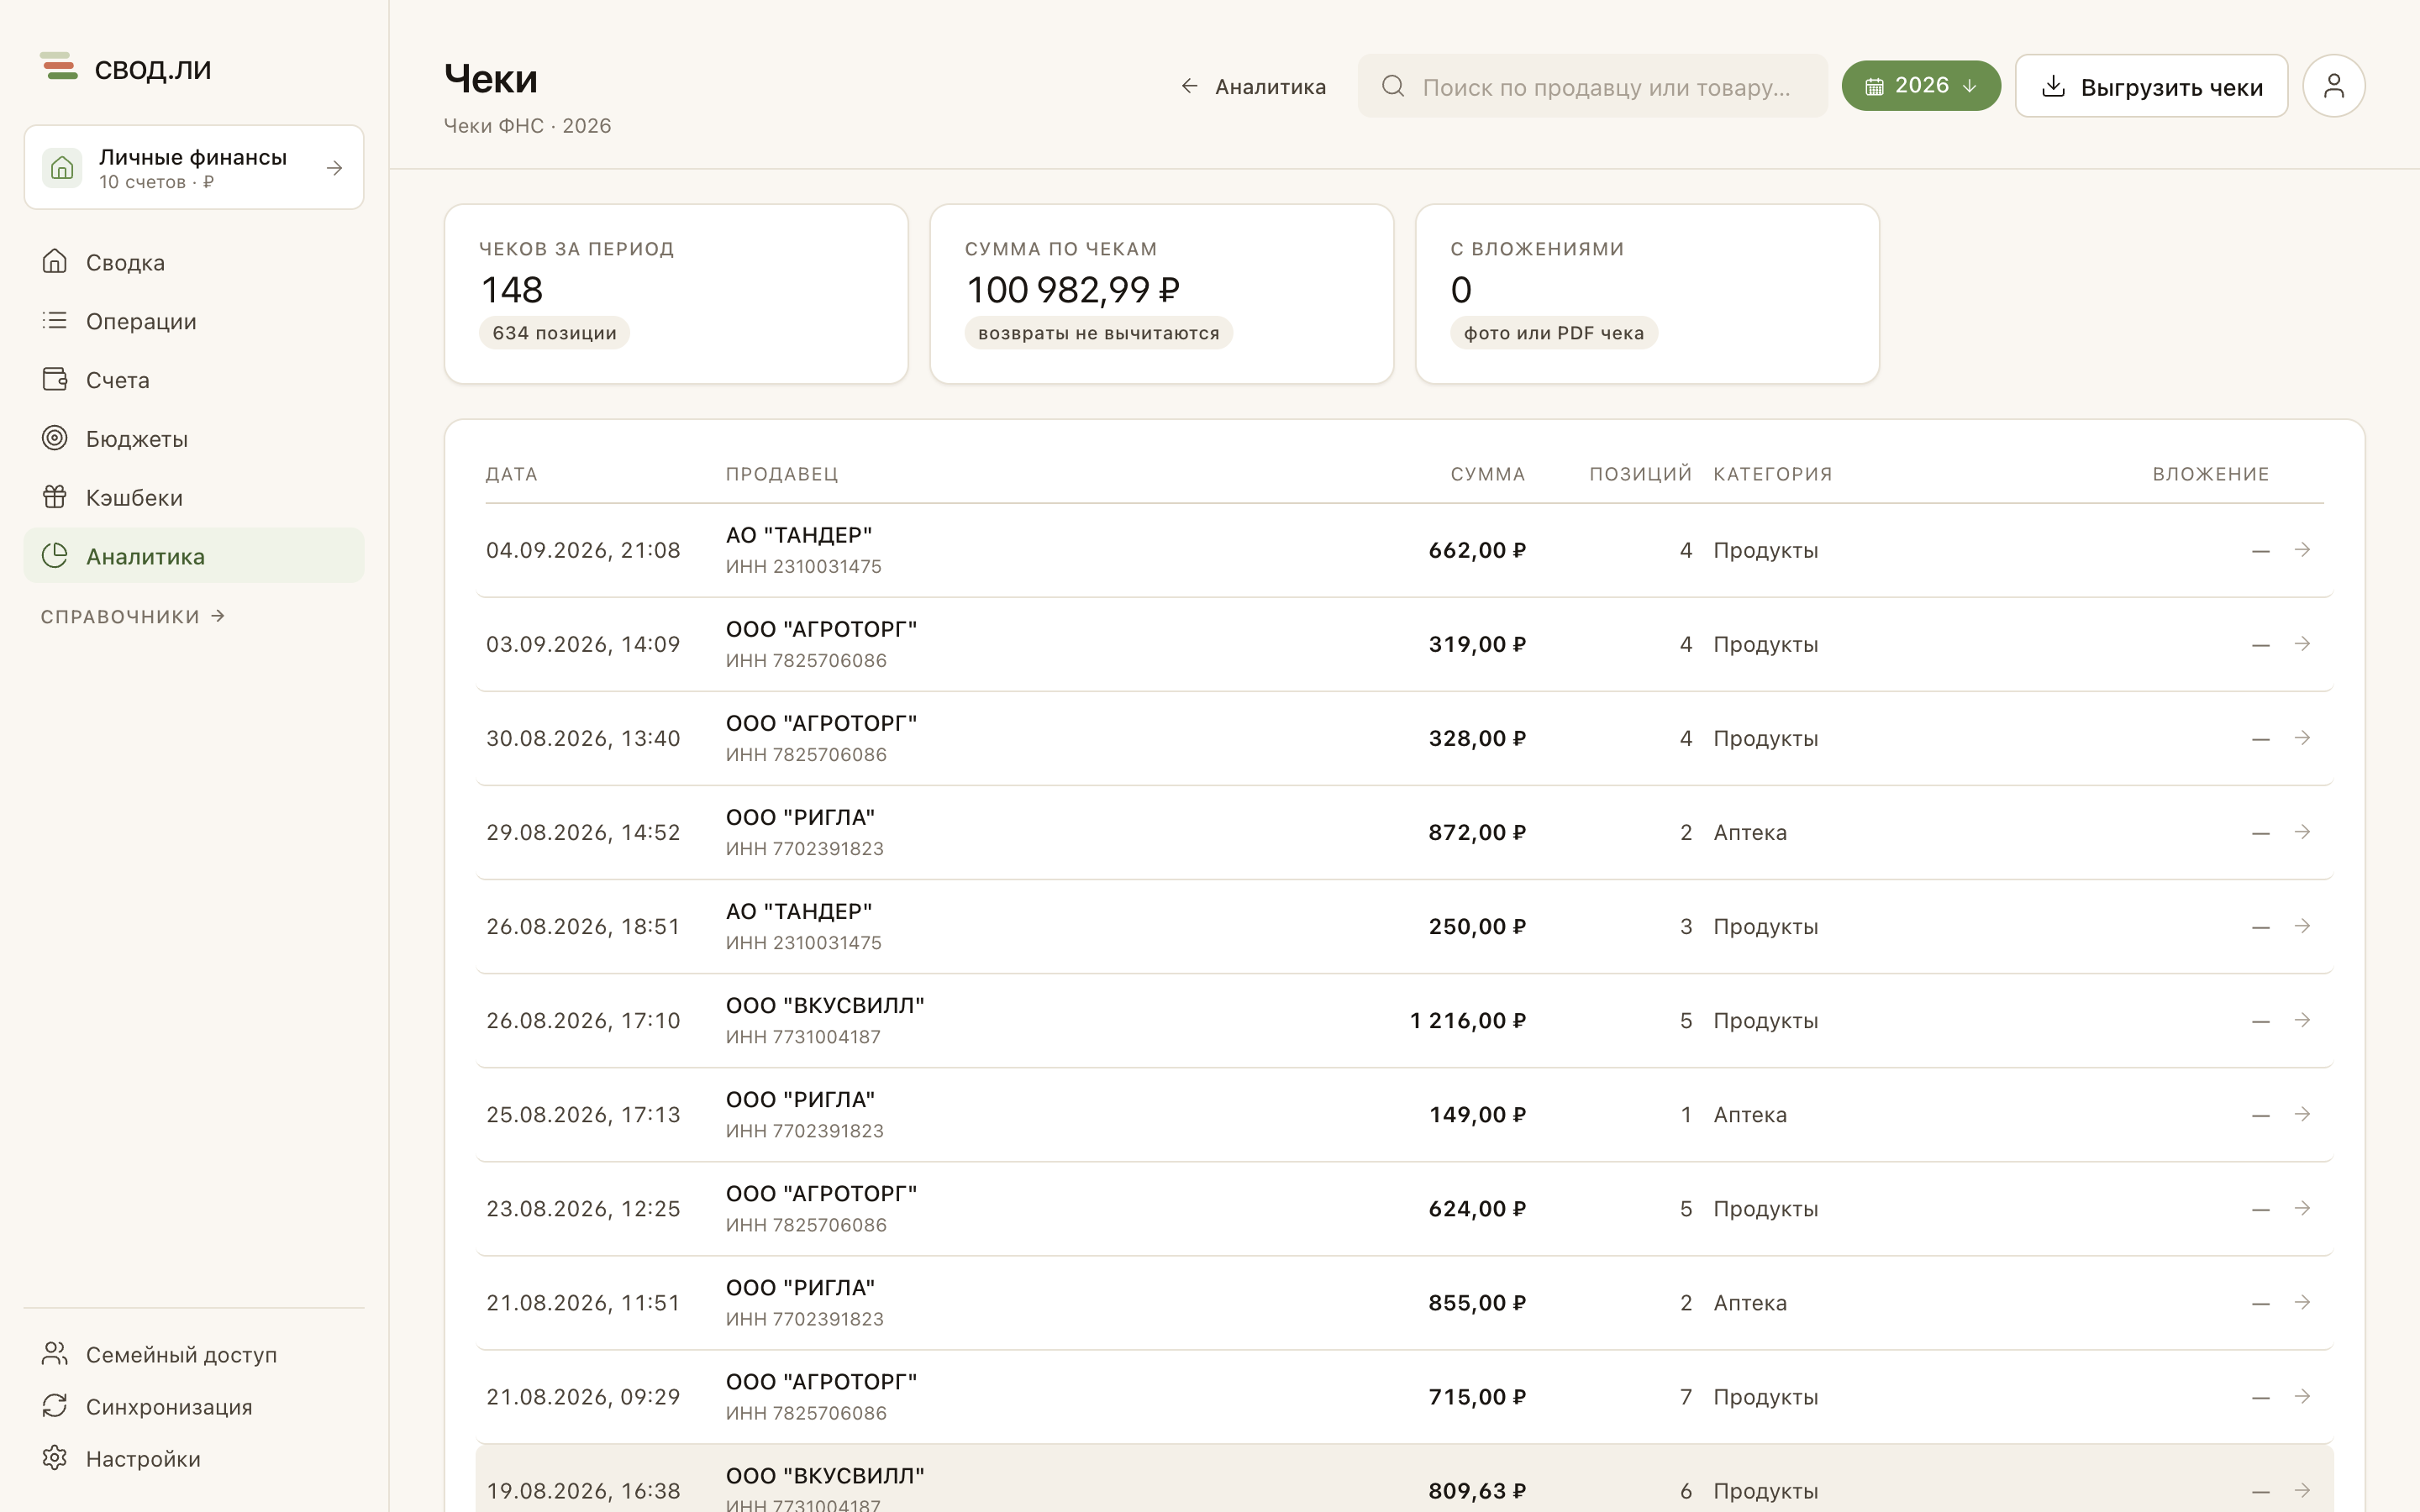Open the user profile avatar icon

(2333, 86)
